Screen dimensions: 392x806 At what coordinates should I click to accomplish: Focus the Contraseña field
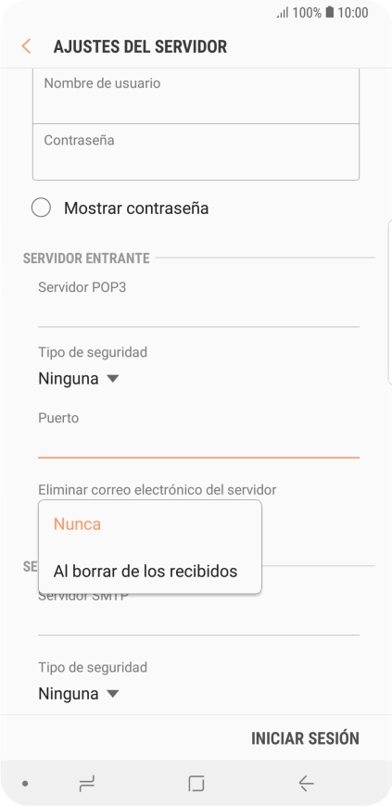[x=196, y=152]
